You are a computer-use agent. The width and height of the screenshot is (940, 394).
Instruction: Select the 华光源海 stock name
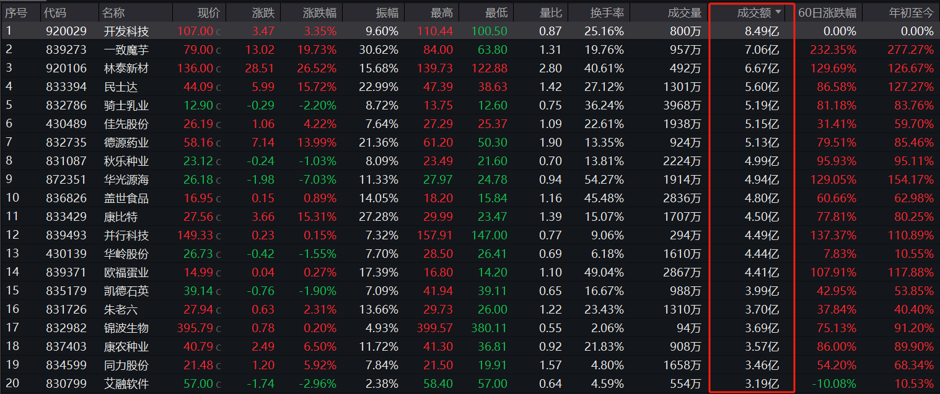(126, 179)
